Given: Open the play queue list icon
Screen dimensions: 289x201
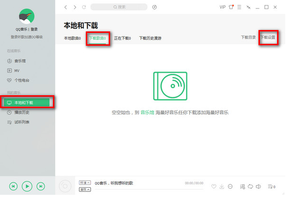Looking at the screenshot, I should [x=272, y=187].
